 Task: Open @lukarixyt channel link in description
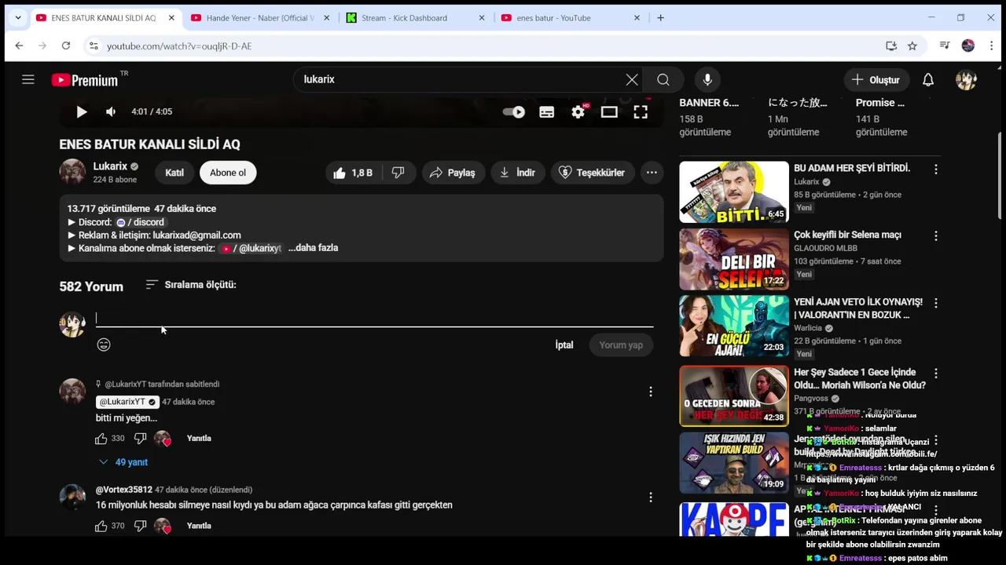pos(251,248)
